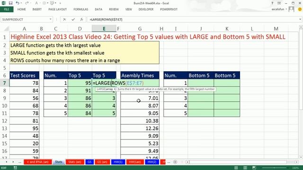Switch to V and IFNA (an) sheet
303x170 pixels.
coord(38,162)
